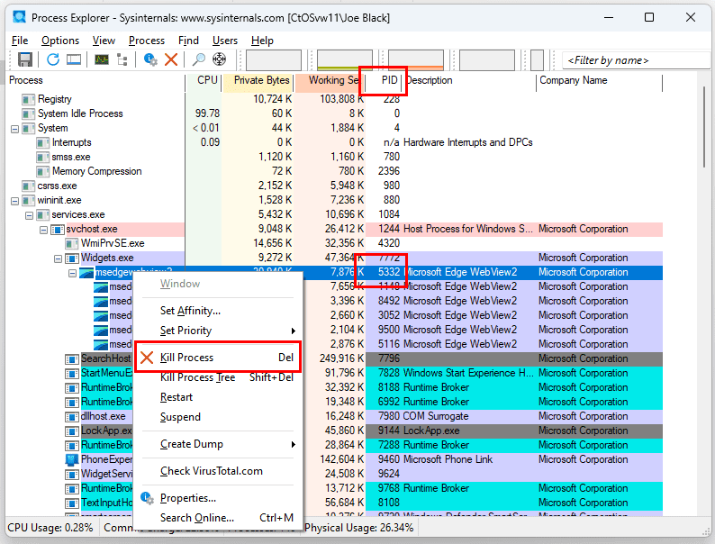Click the Find magnifier toolbar icon
The height and width of the screenshot is (544, 715).
click(x=198, y=60)
